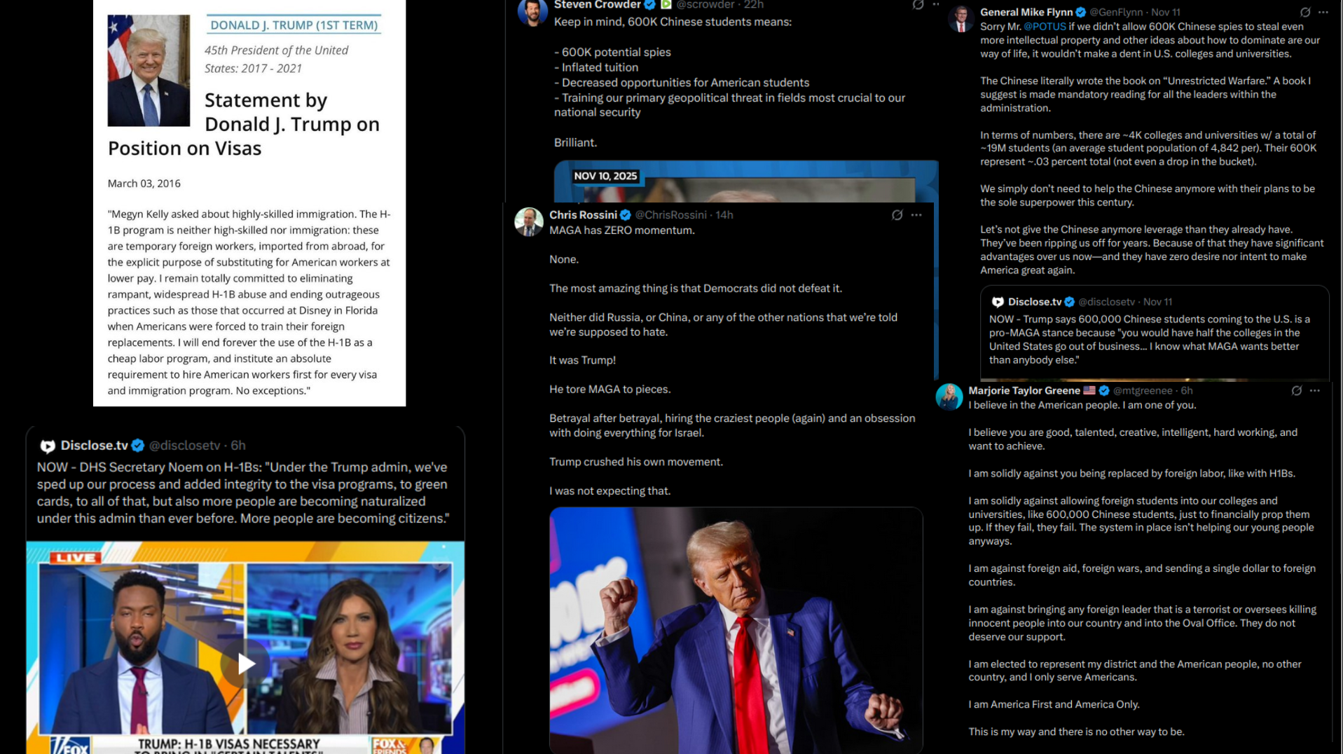Click Marjorie Taylor Greene's profile avatar
The width and height of the screenshot is (1343, 754).
(949, 397)
